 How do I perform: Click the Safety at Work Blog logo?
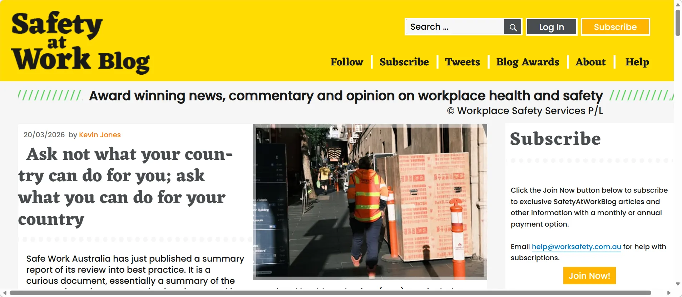(80, 42)
